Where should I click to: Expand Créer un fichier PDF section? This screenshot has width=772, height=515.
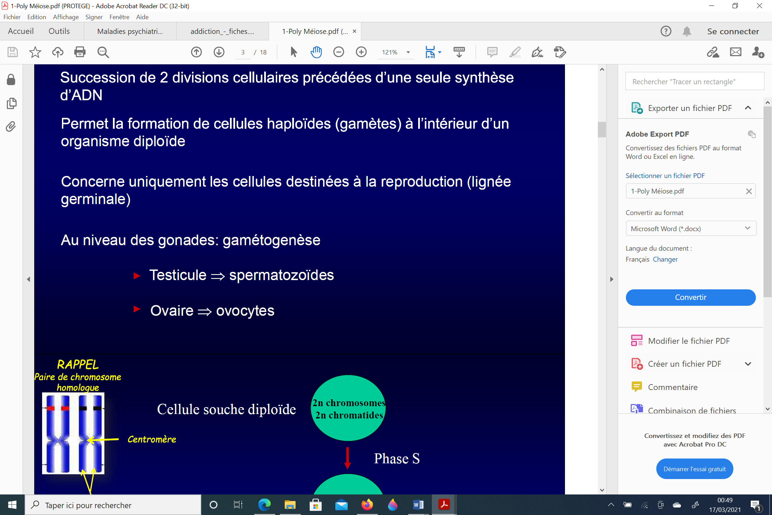tap(748, 364)
